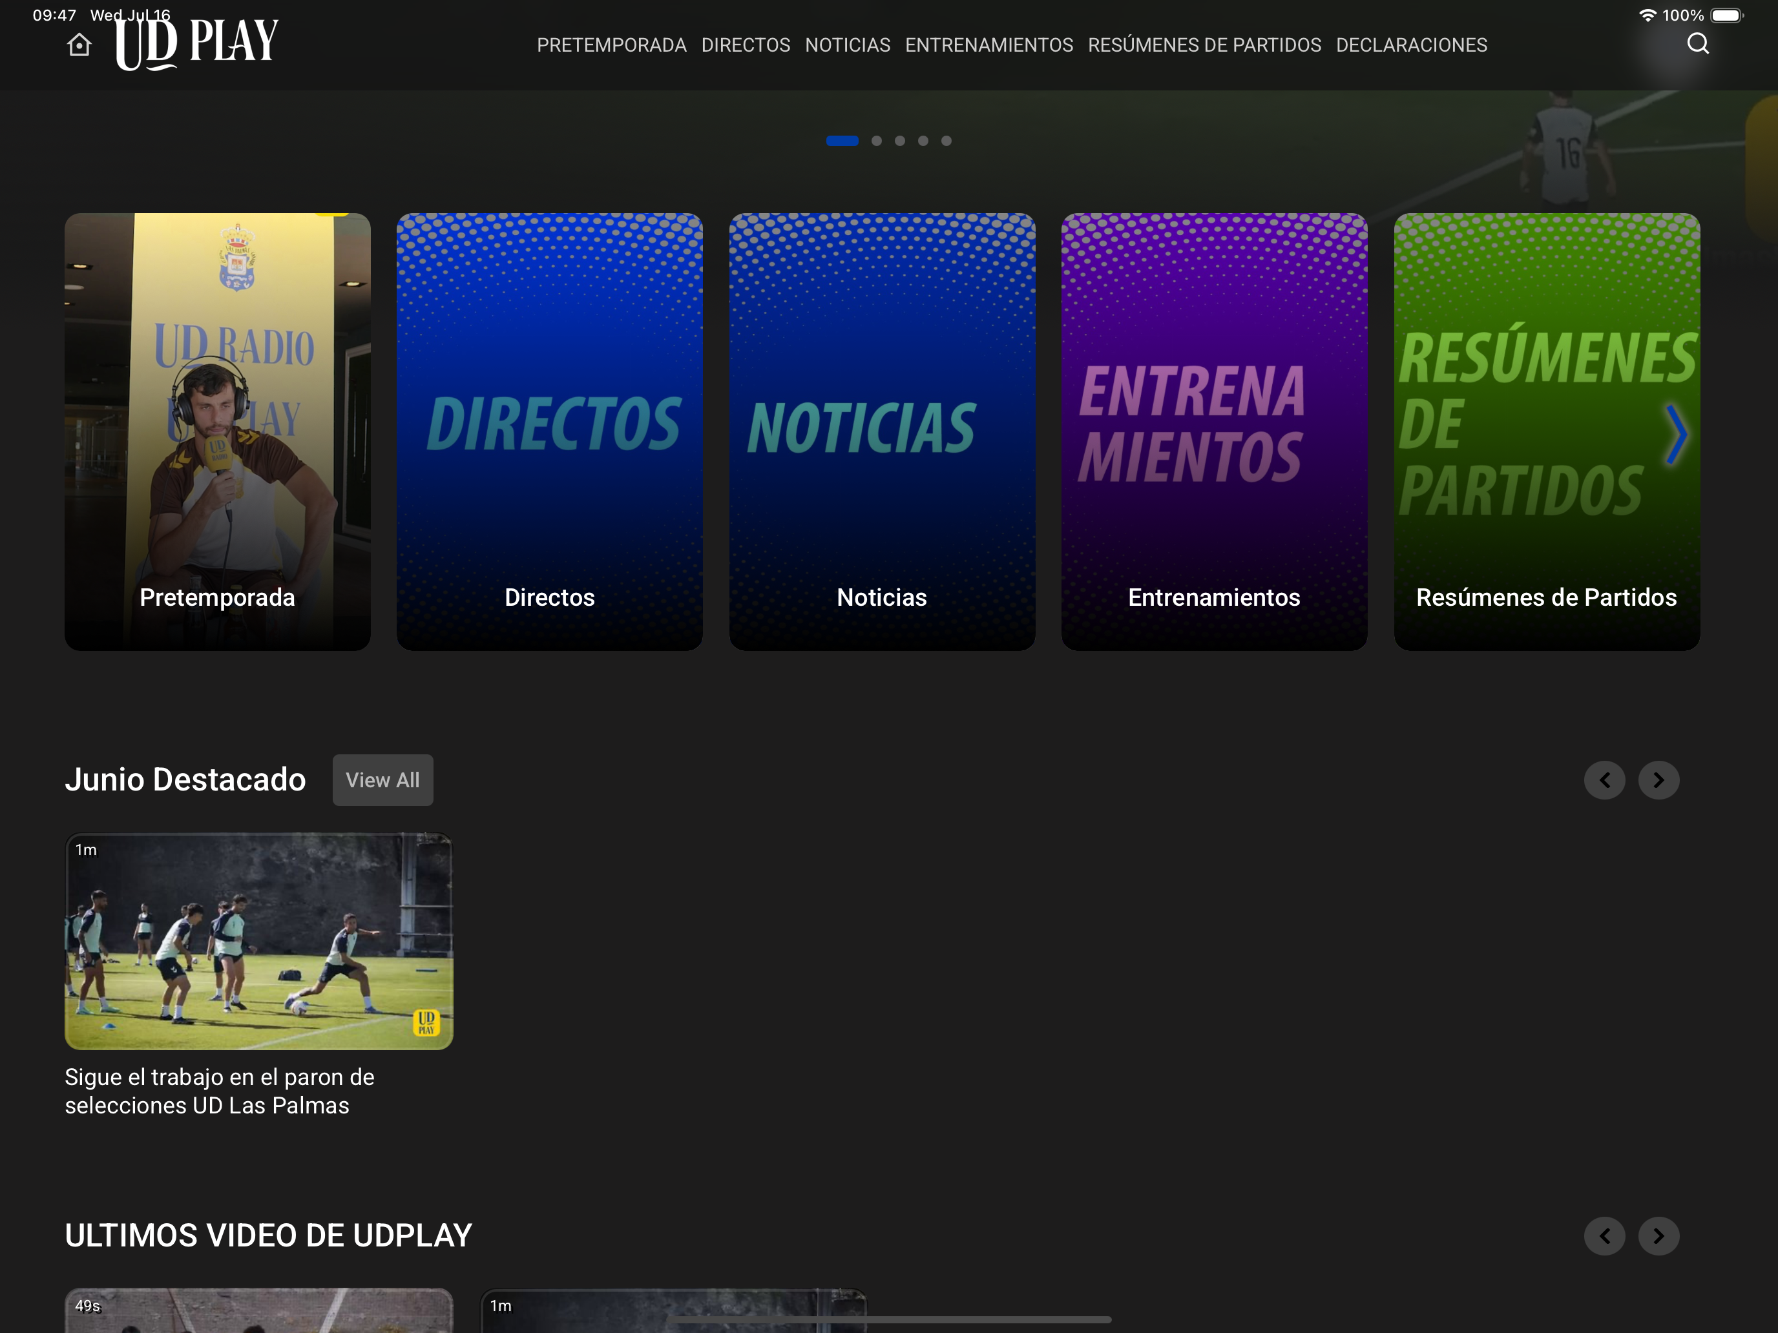
Task: Select the ULTIMOS VIDEO DE UDPLAY heading
Action: pyautogui.click(x=269, y=1235)
